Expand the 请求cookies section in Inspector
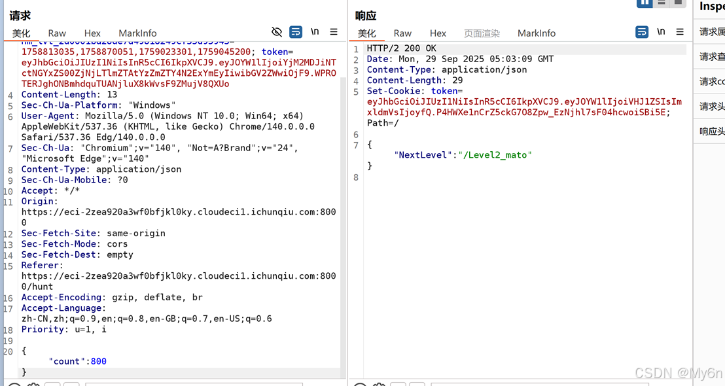Viewport: 725px width, 386px height. click(712, 82)
